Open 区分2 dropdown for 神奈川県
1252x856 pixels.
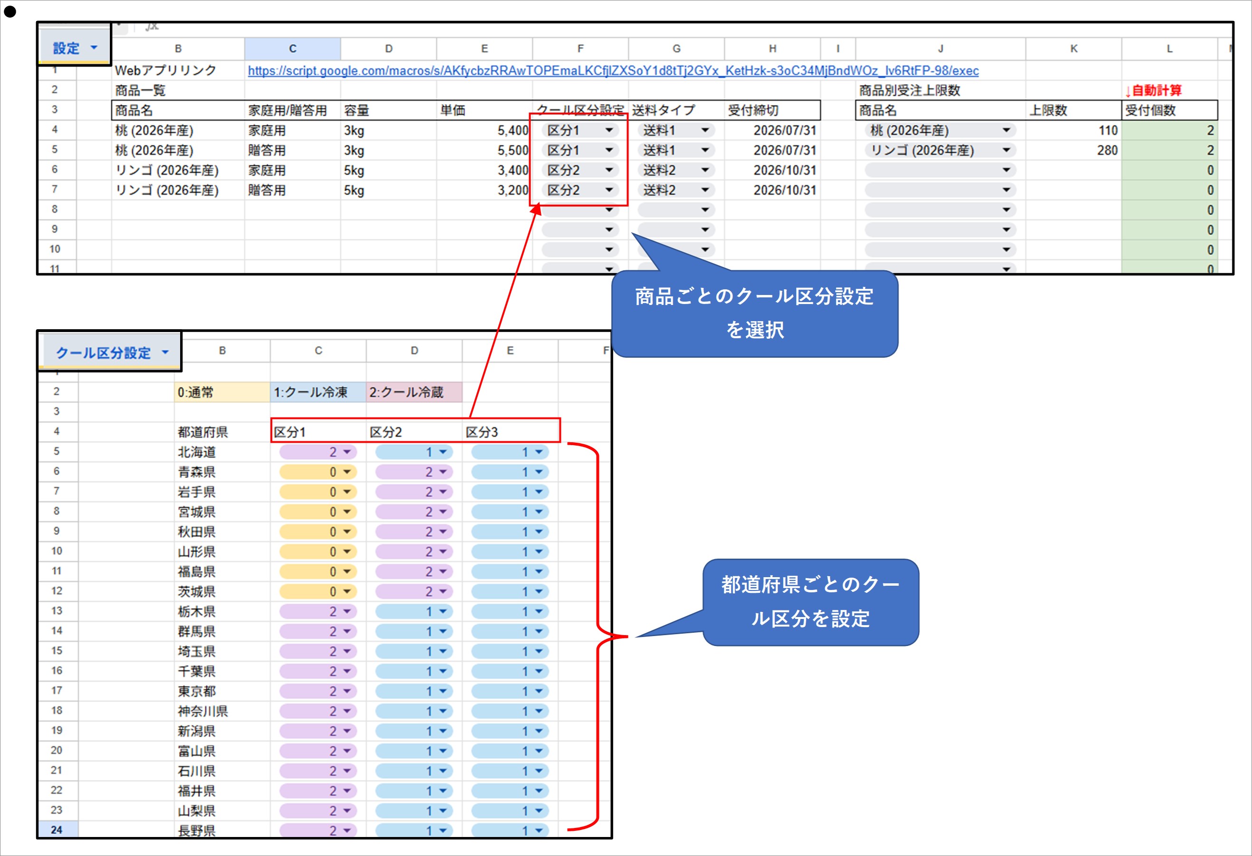point(414,711)
